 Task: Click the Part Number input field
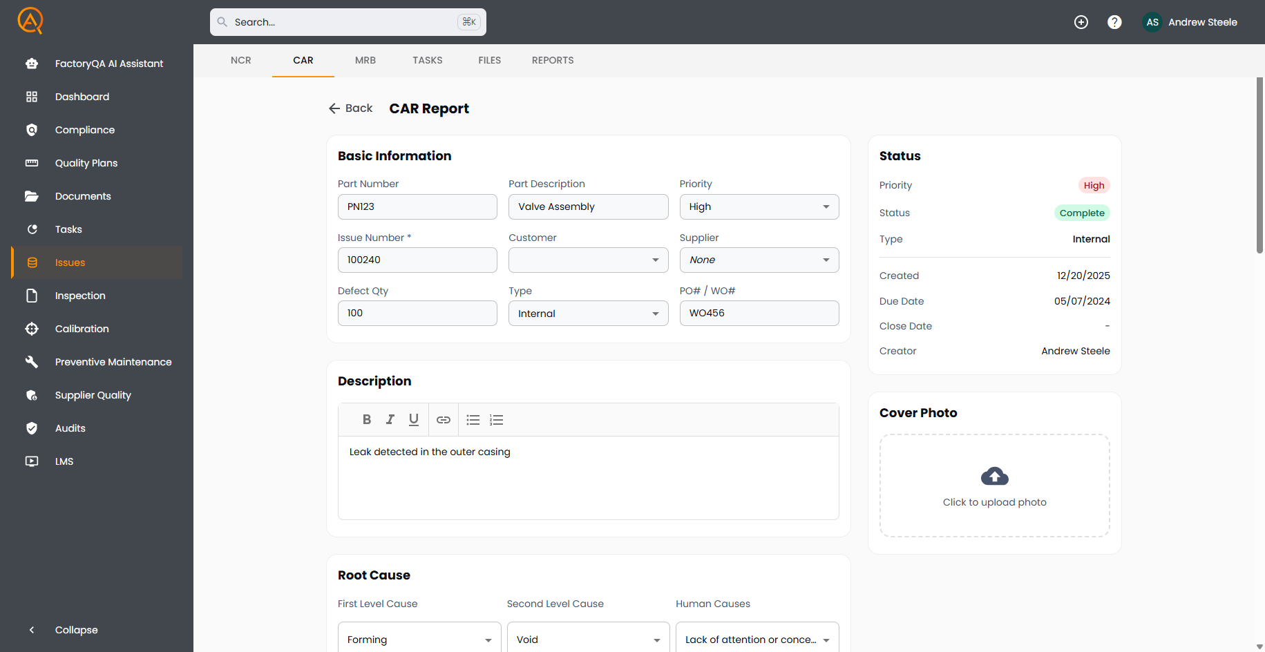[417, 207]
